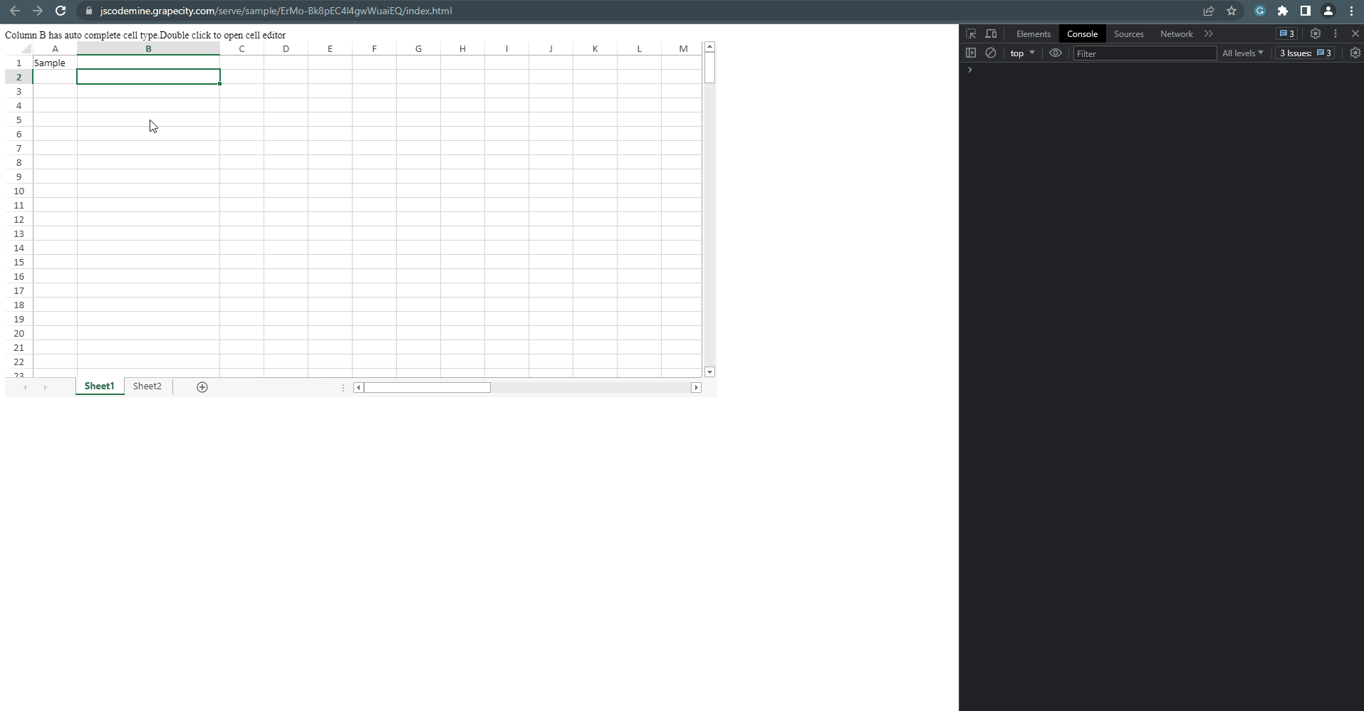Open the DevTools settings gear
This screenshot has height=711, width=1364.
1316,33
